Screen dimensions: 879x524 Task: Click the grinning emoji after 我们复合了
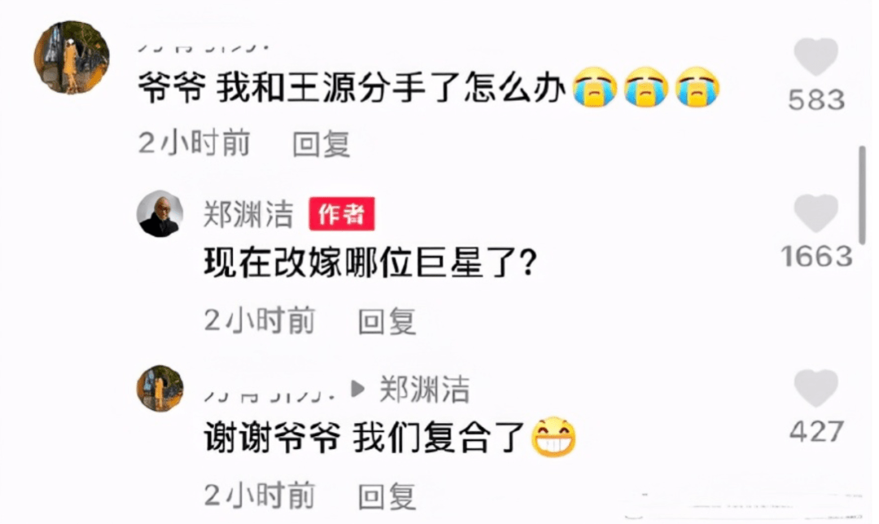553,437
